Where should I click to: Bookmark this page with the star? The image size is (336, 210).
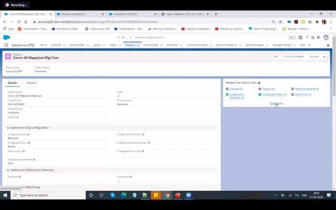280,22
